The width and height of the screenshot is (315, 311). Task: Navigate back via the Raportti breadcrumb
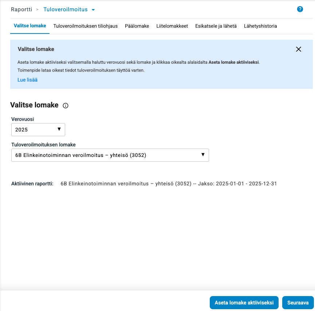pos(21,10)
